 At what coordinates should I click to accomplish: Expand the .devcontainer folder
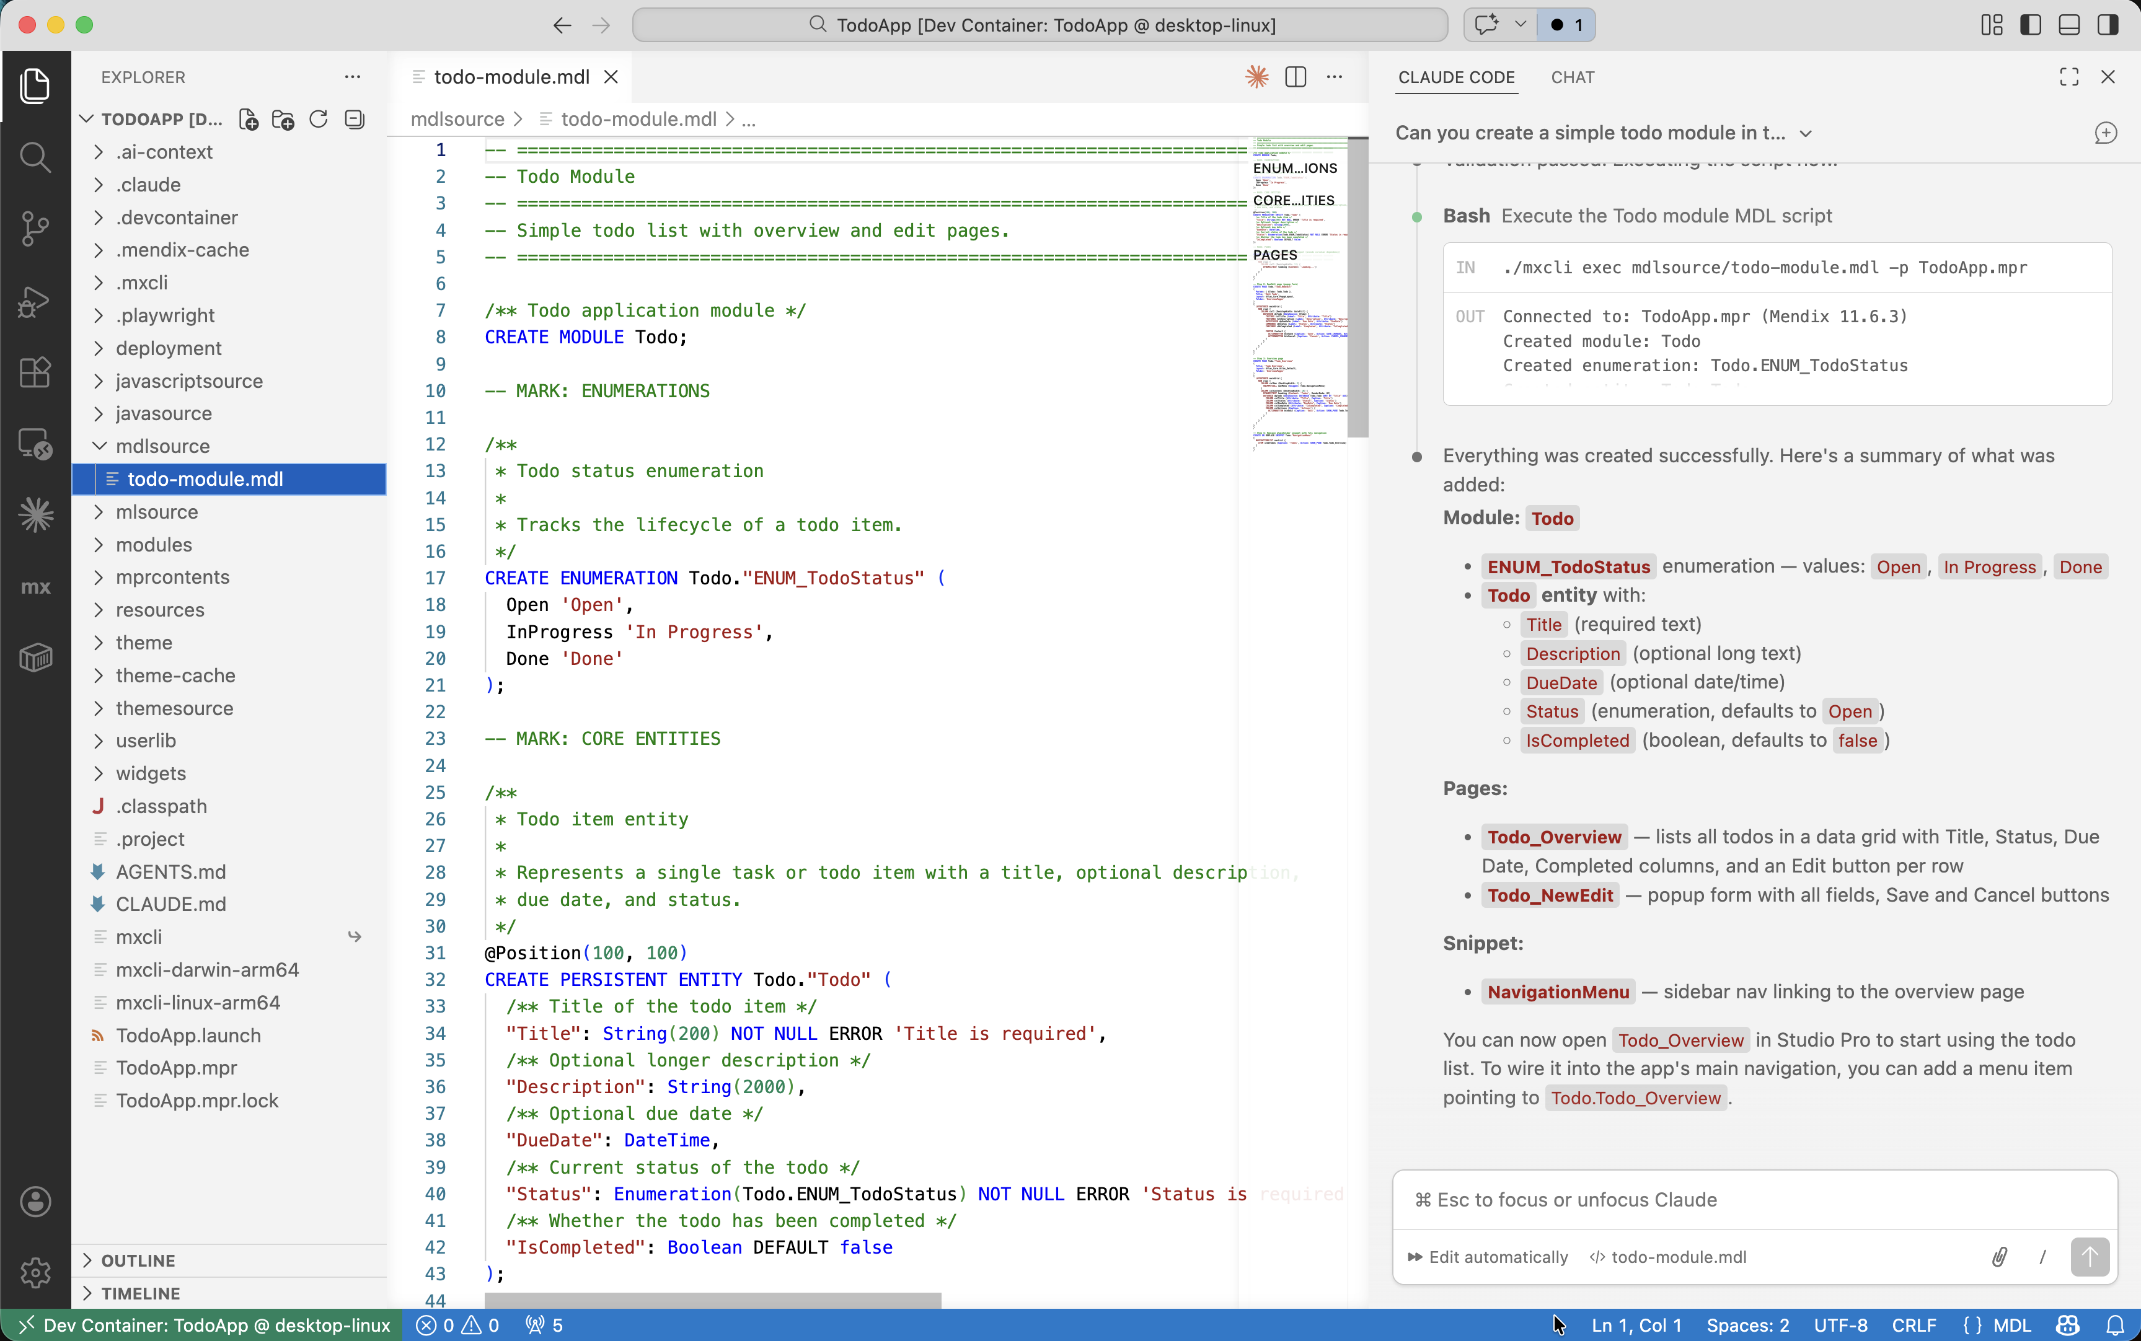[229, 218]
